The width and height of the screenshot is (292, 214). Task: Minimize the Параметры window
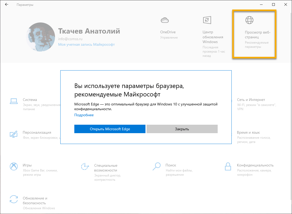[261, 4]
